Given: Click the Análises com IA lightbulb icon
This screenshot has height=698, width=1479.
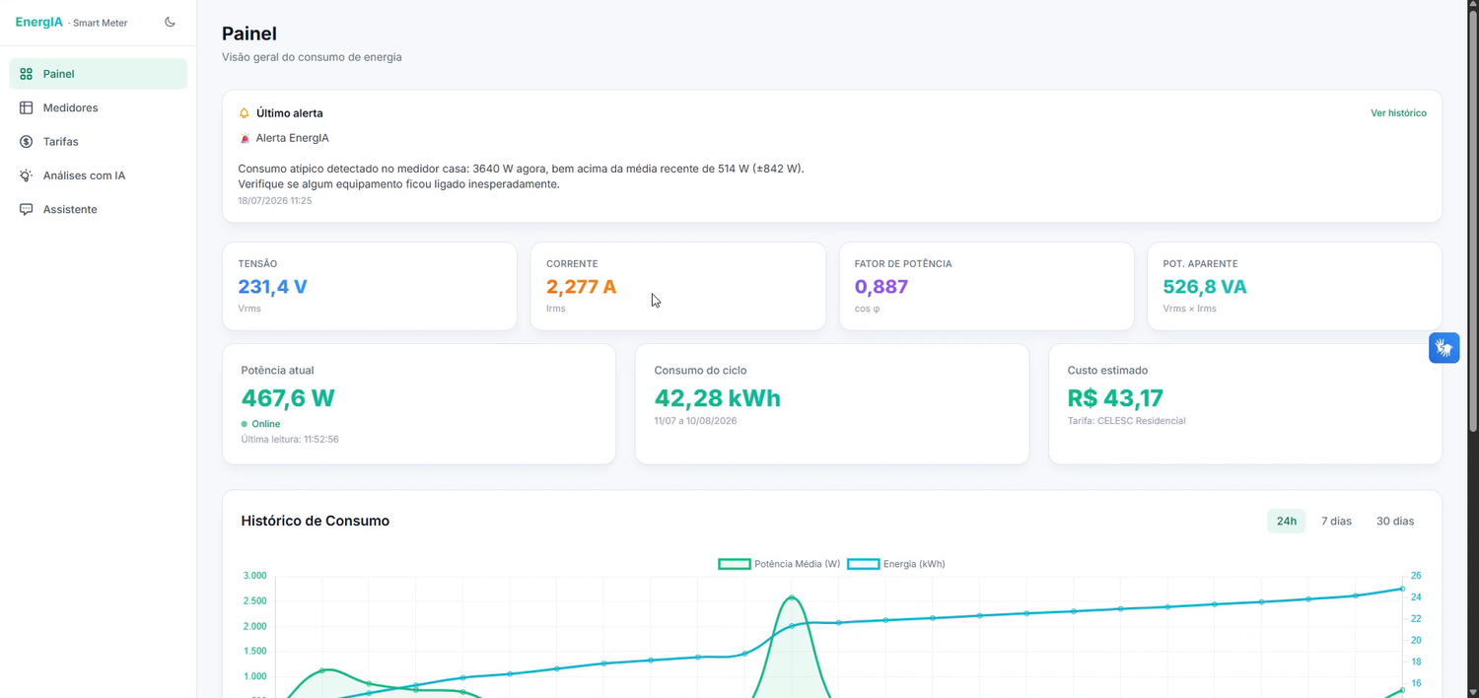Looking at the screenshot, I should click(x=27, y=175).
